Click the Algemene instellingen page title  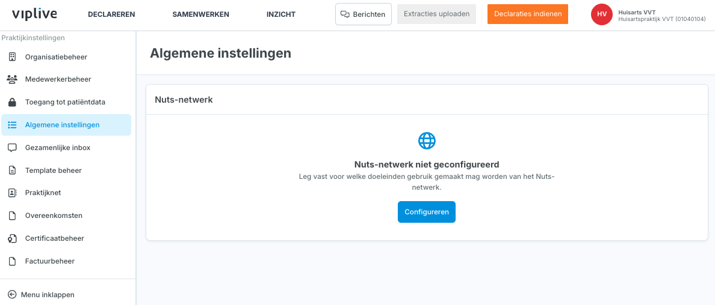tap(220, 53)
